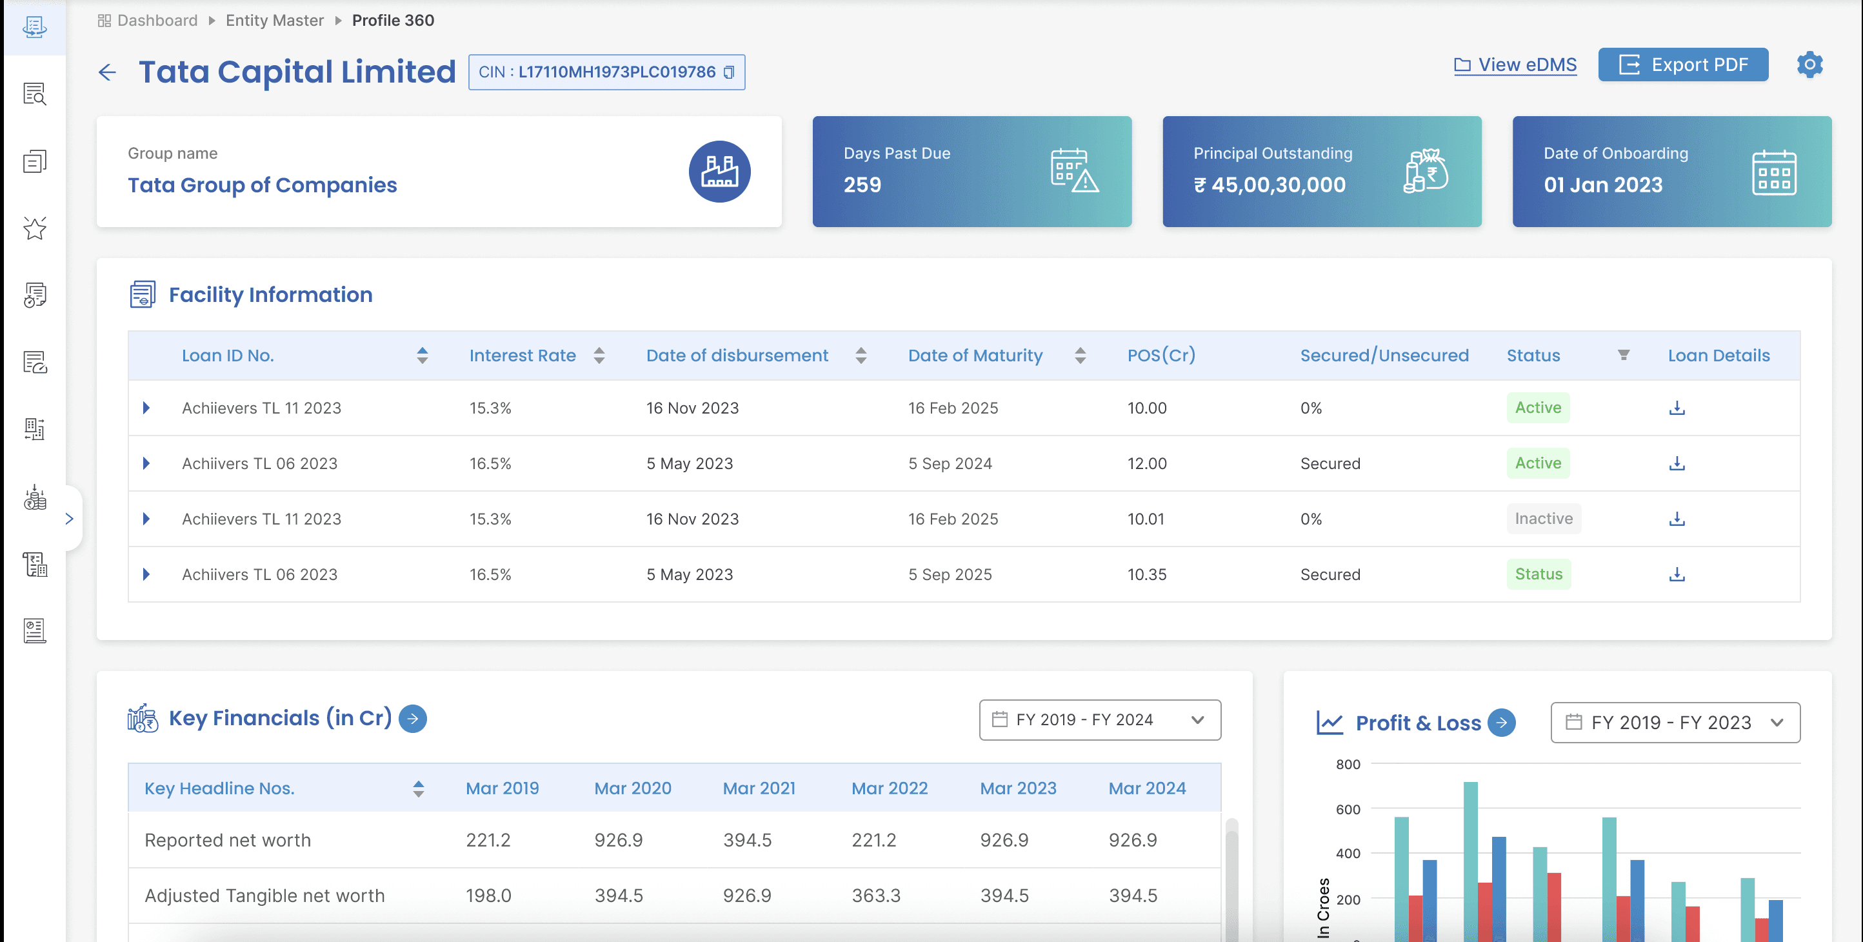Open Key Financials arrow icon
Screen dimensions: 1863x942
412,719
